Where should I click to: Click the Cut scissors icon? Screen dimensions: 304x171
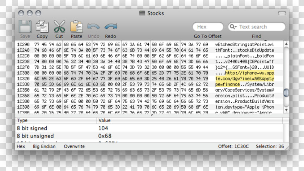(x=59, y=26)
